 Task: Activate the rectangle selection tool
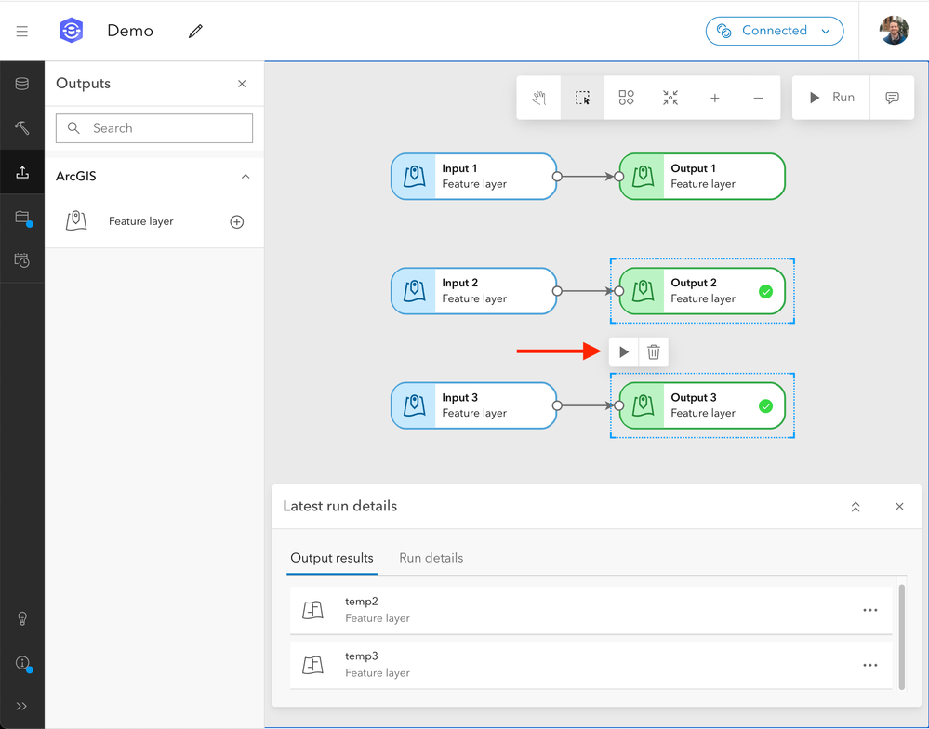click(x=582, y=98)
